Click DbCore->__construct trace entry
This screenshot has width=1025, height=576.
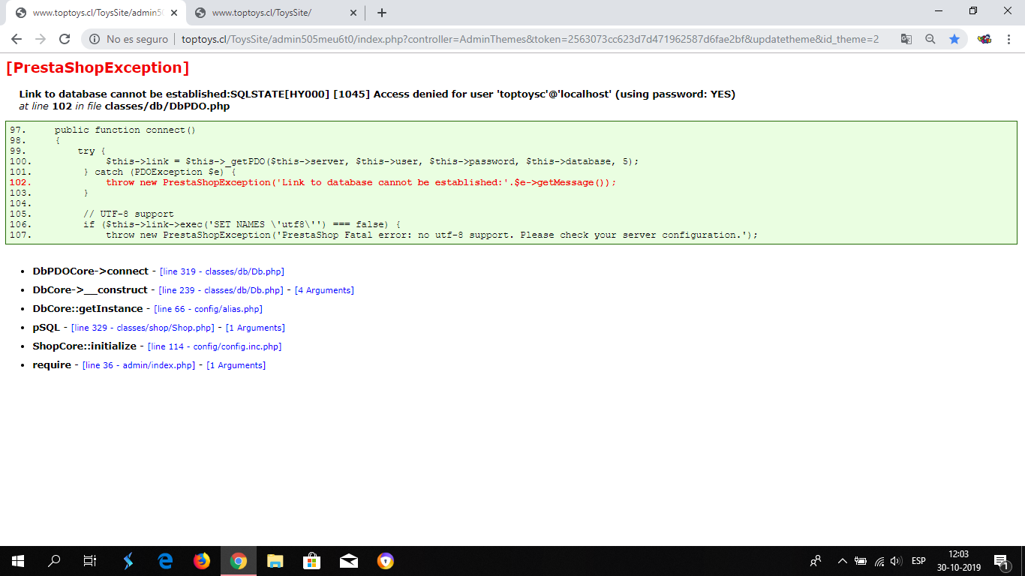(x=90, y=290)
